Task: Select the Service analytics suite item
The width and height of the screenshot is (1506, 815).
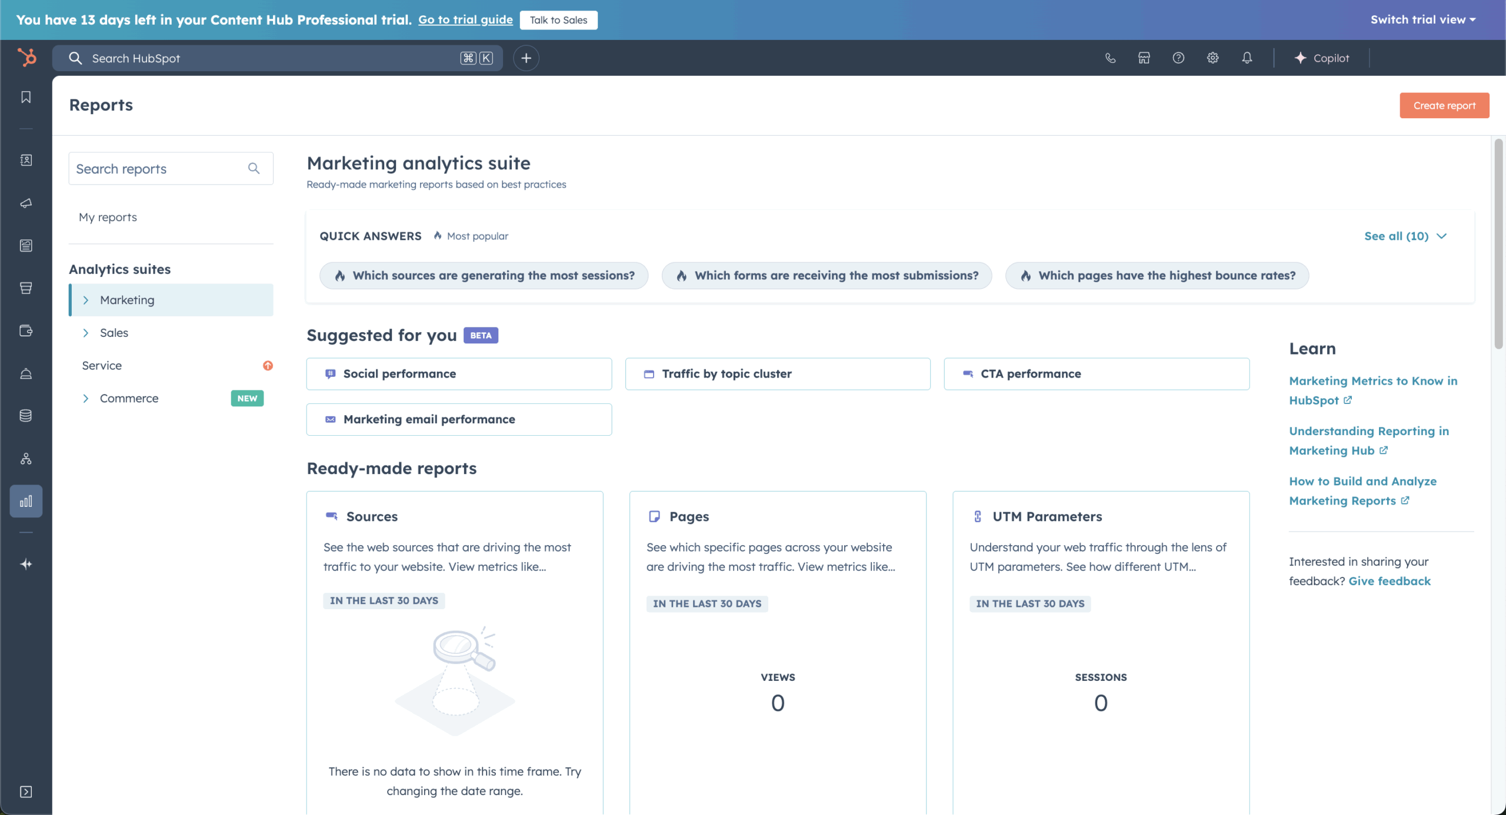Action: [x=171, y=365]
